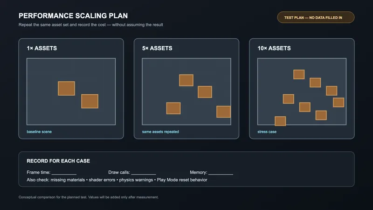Click the RECORD FOR EACH CASE heading
Viewport: 373px width, 210px height.
click(58, 161)
